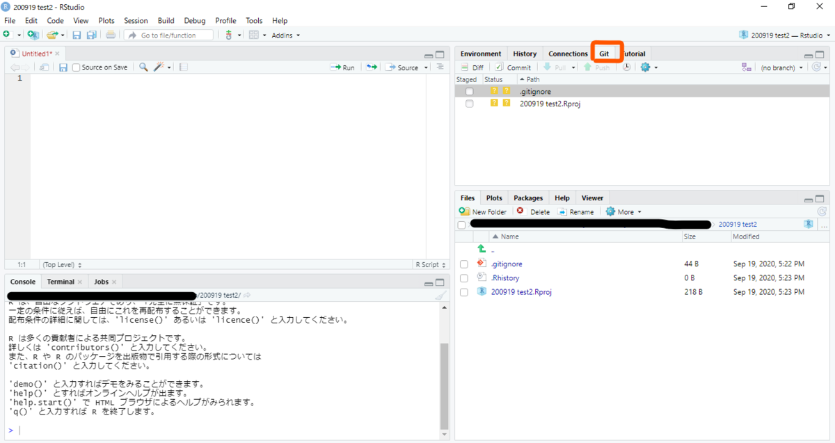
Task: Click the project directory R cube icon
Action: 809,225
